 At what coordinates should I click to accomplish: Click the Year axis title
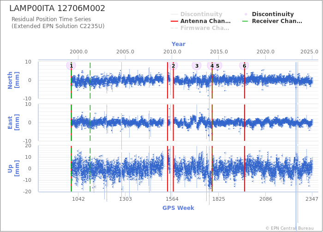(x=179, y=44)
